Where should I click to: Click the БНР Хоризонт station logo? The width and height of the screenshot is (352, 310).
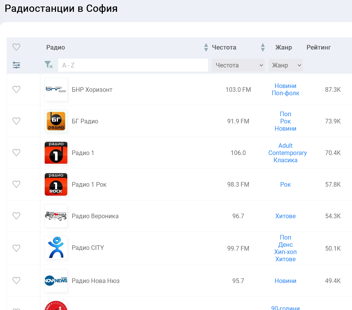click(56, 89)
